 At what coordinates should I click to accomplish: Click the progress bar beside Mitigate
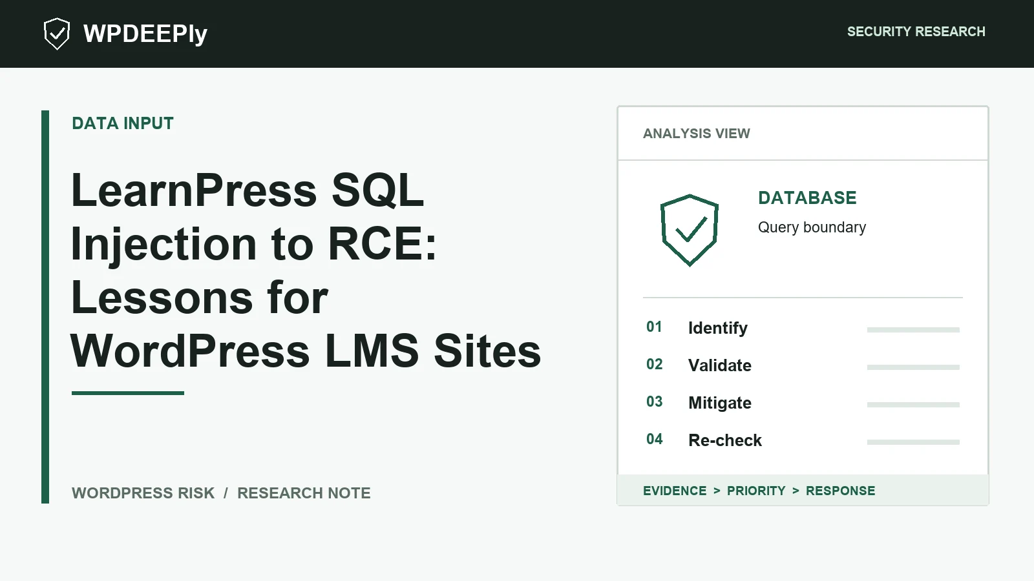tap(913, 405)
